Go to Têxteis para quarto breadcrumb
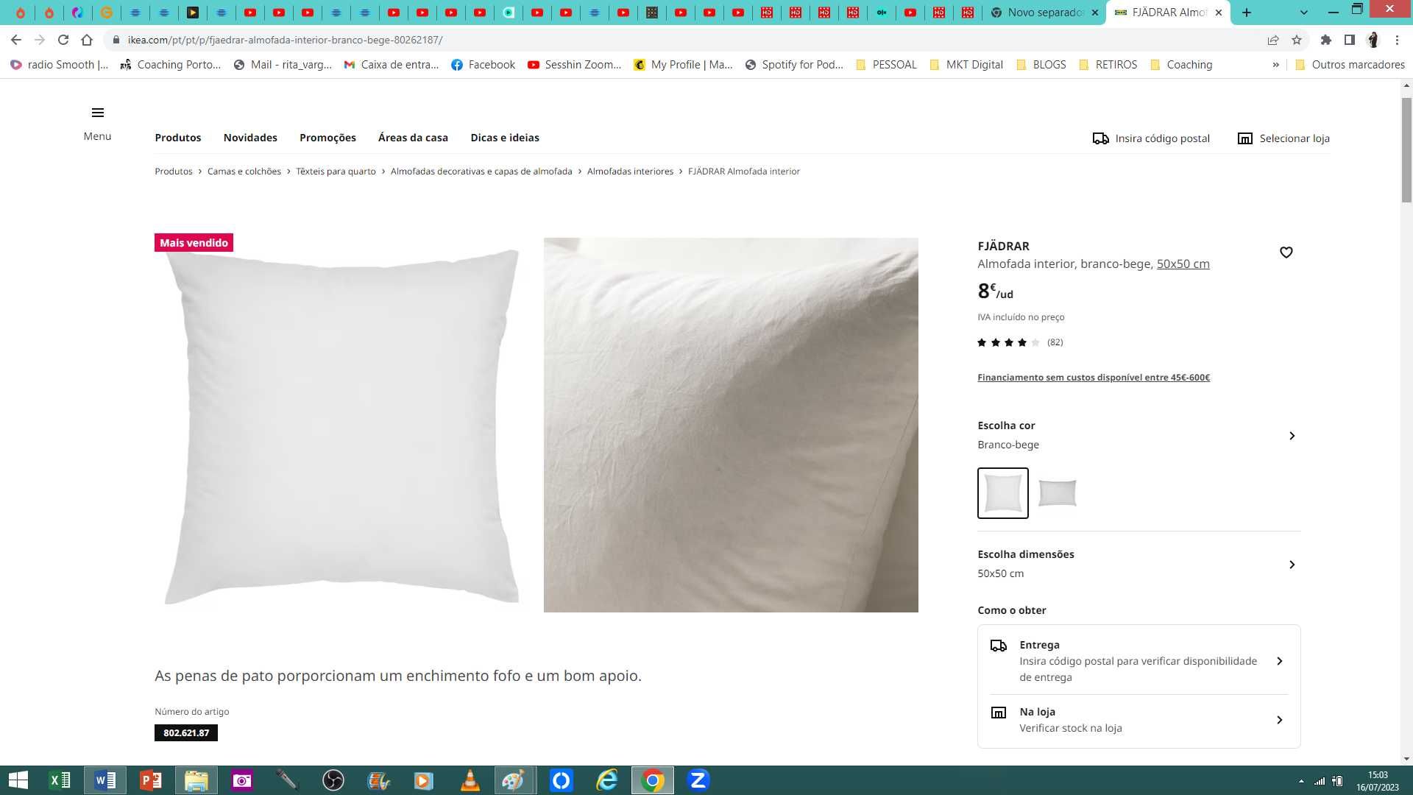The height and width of the screenshot is (795, 1413). (336, 172)
